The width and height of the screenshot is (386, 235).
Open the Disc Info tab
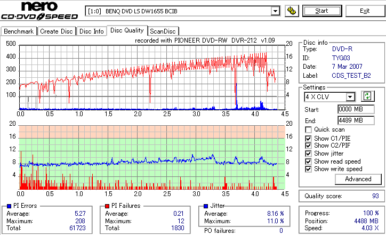(91, 31)
